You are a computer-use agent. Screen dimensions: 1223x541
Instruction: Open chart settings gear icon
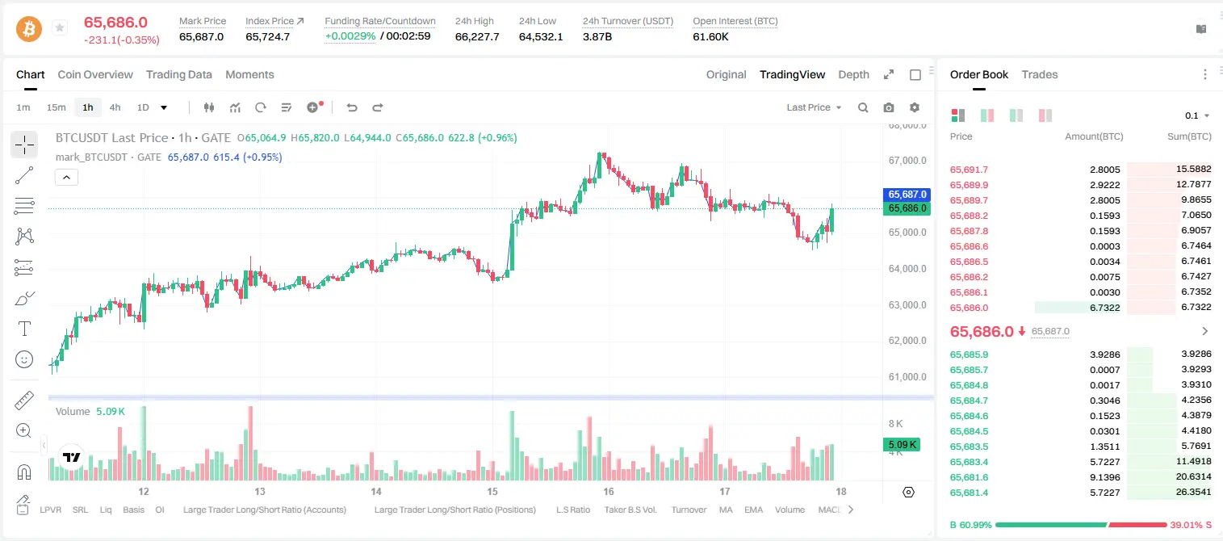click(x=915, y=107)
